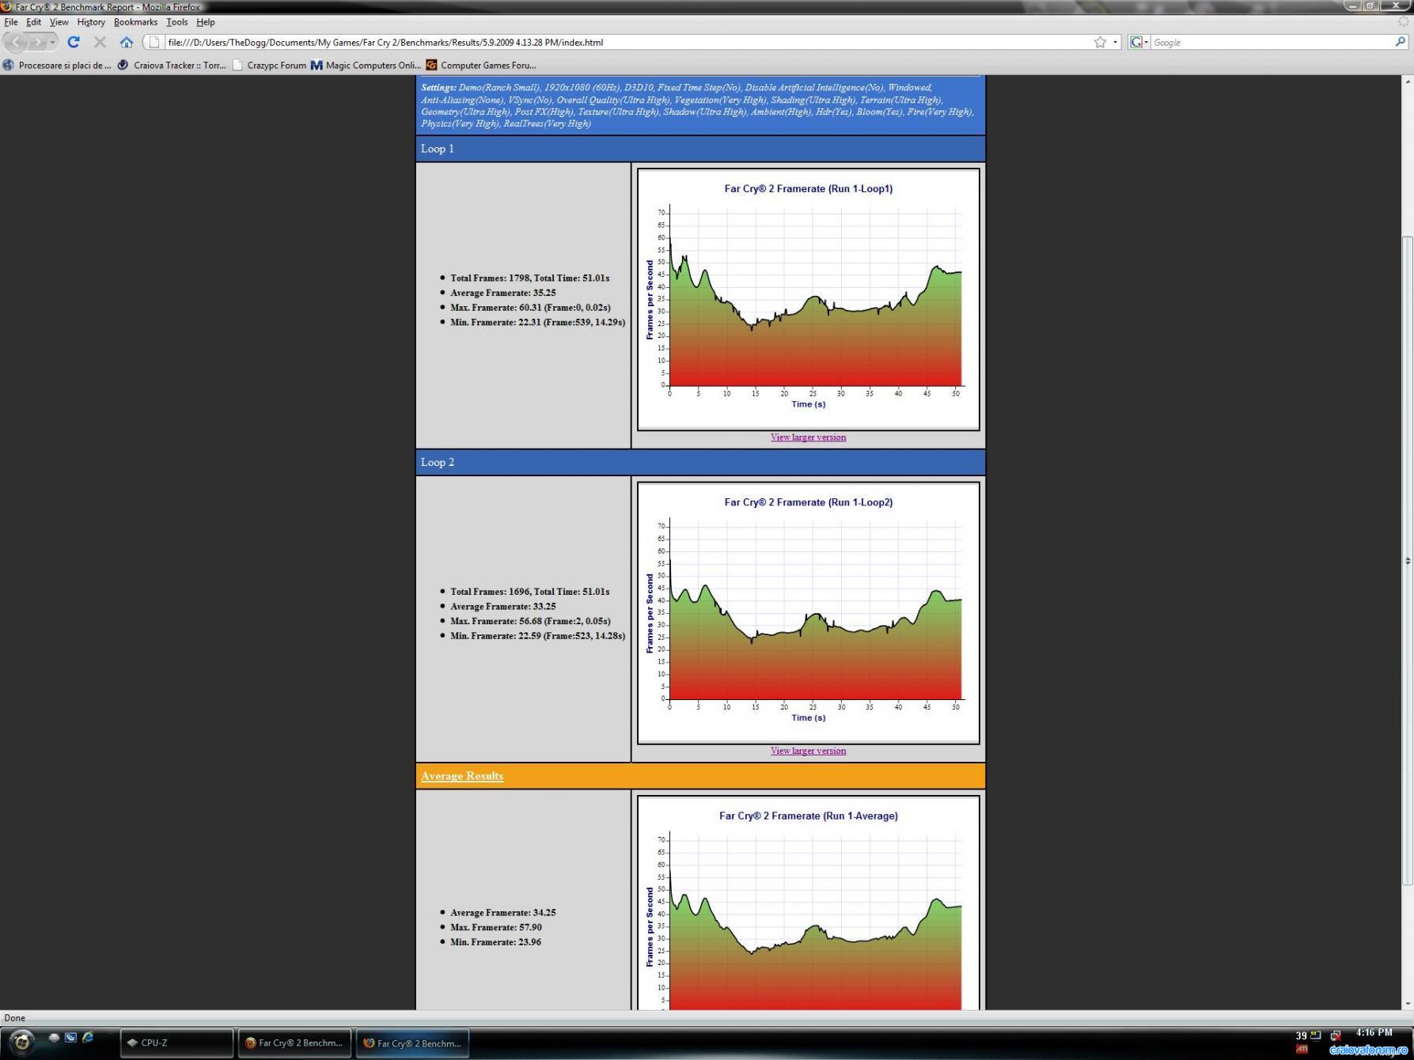Click Min. Framerate: 23.96 text
Viewport: 1414px width, 1060px height.
pos(495,942)
